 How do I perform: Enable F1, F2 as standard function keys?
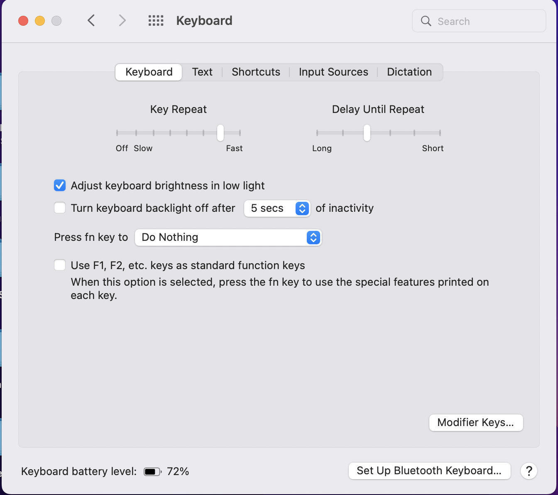(x=60, y=265)
